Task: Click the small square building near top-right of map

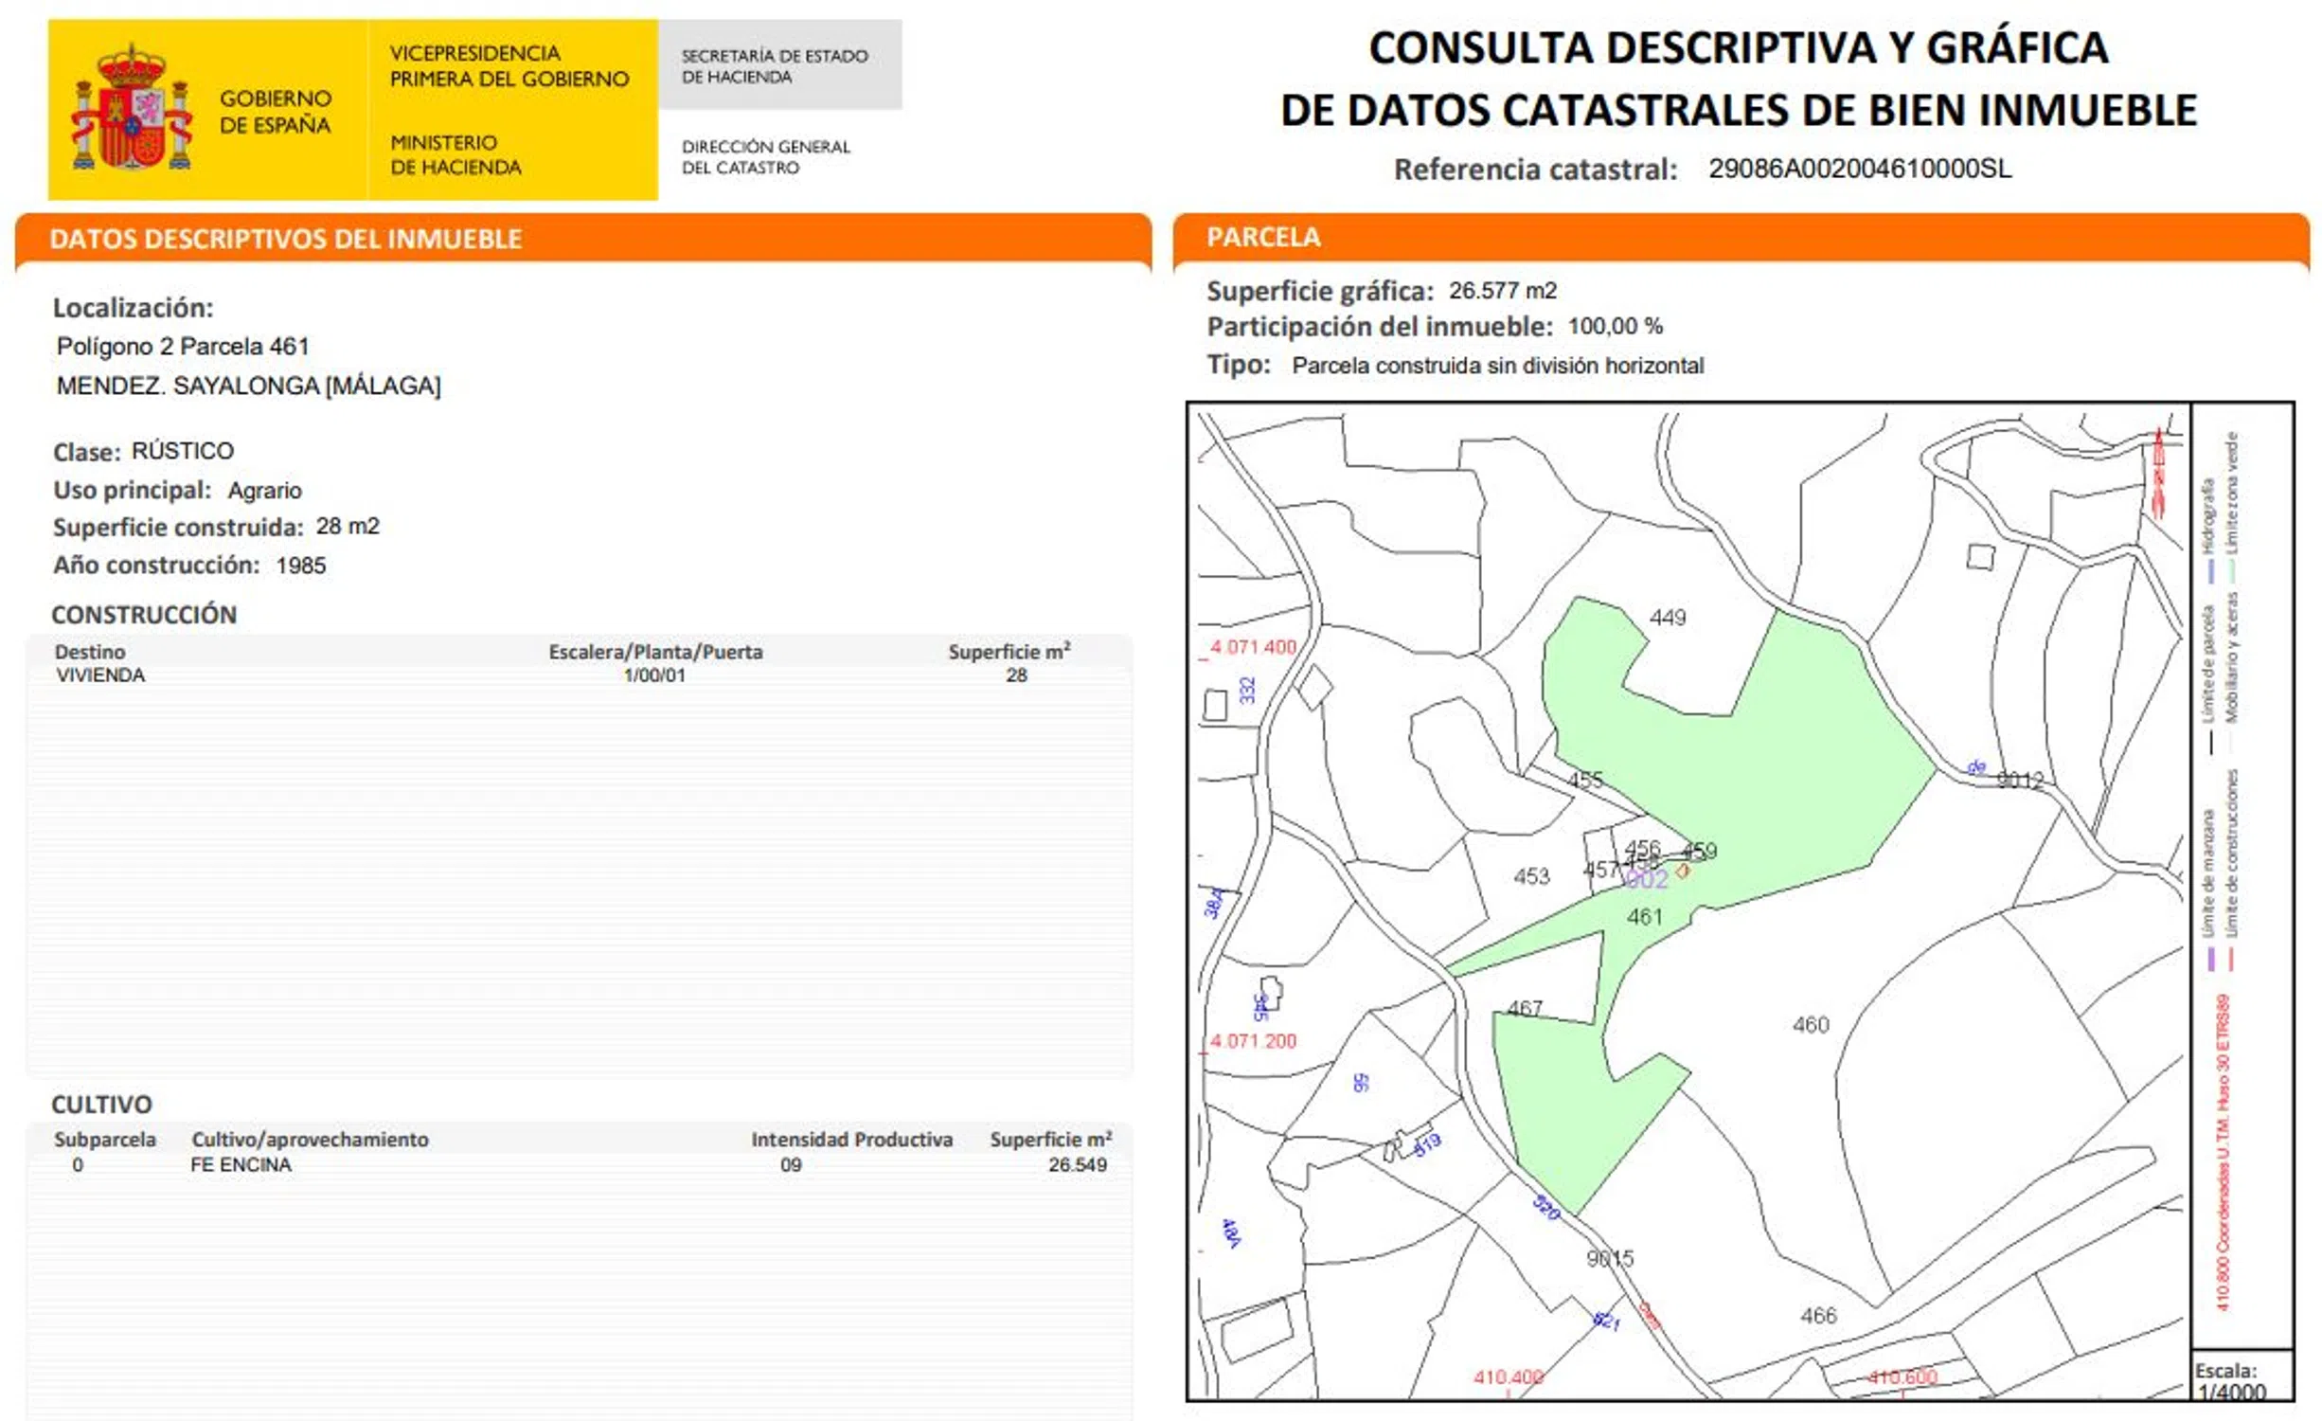Action: 1980,556
